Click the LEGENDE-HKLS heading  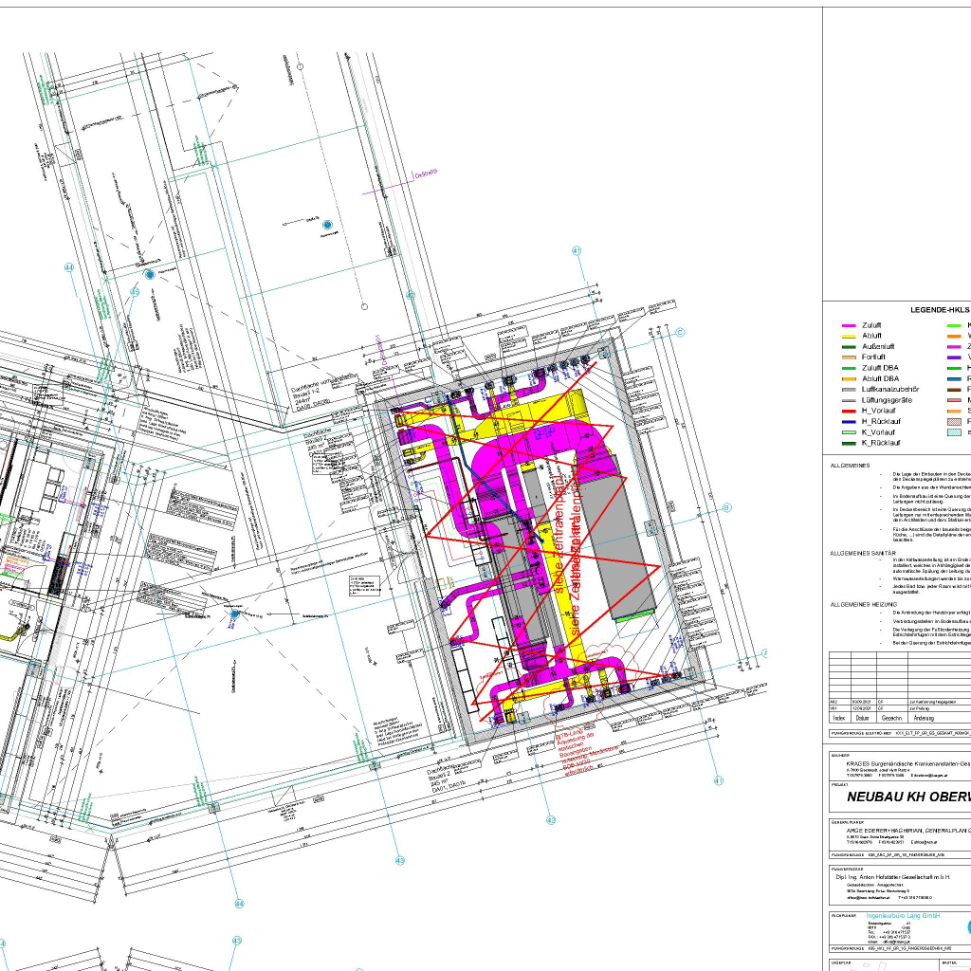point(940,310)
